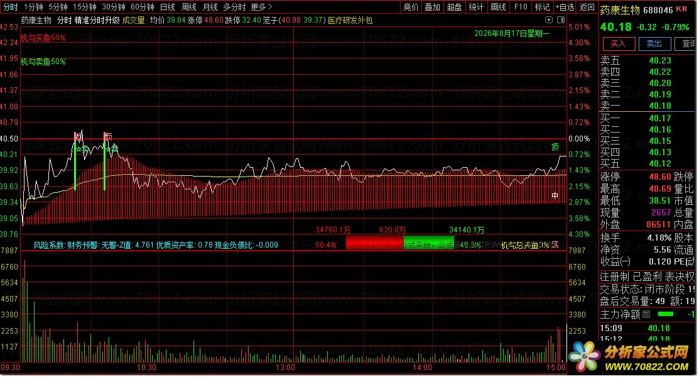Screen dimensions: 699x377
Task: Click the 精准分时升级 indicator name
Action: pos(97,20)
